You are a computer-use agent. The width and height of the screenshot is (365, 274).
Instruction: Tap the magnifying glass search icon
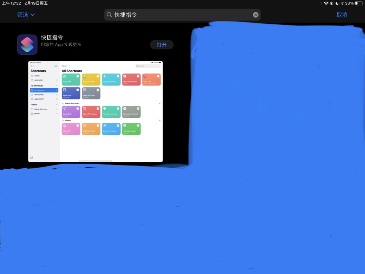[x=109, y=15]
